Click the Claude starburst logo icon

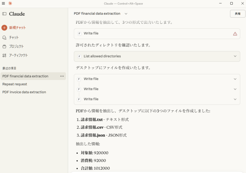pos(10,3)
